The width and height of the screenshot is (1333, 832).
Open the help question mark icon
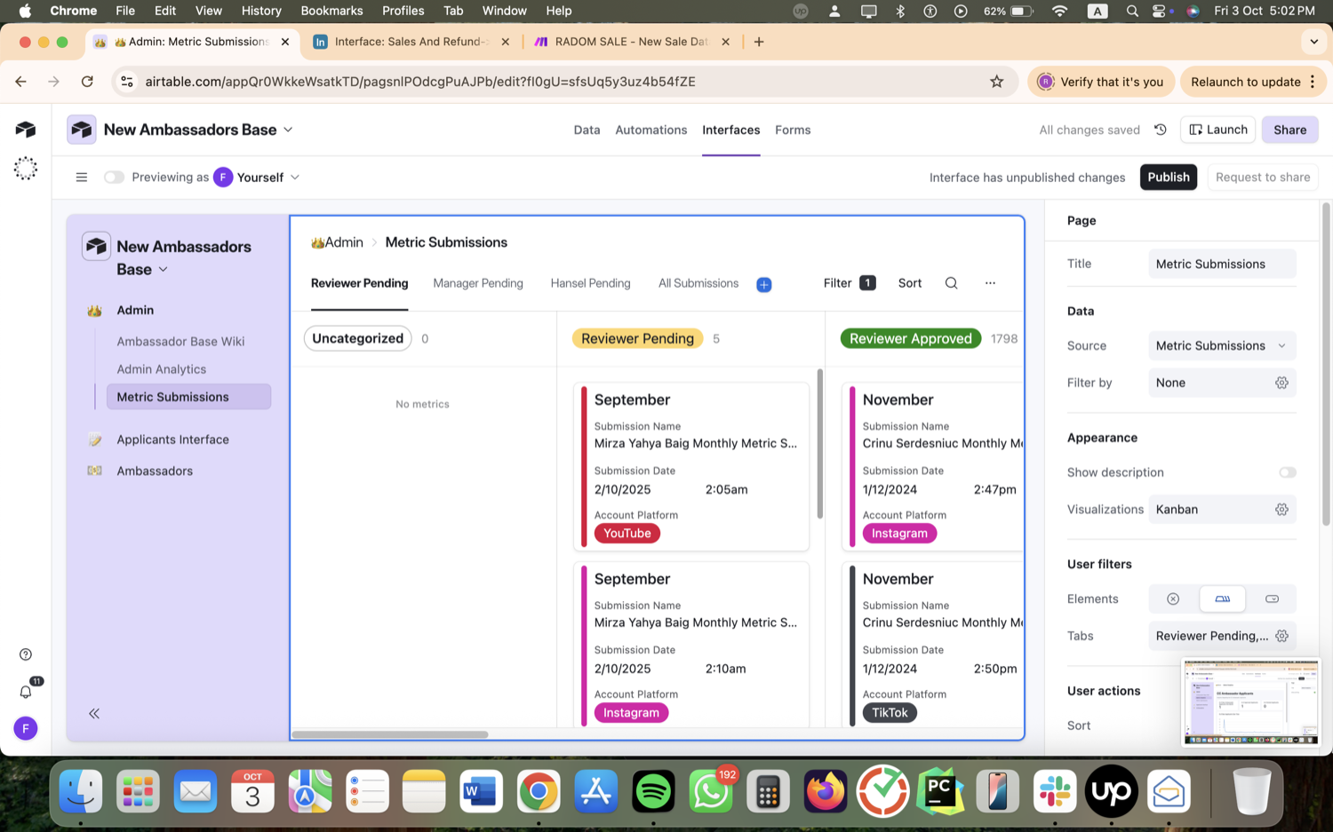[26, 654]
